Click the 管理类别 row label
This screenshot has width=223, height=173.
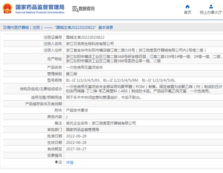[x=55, y=74]
